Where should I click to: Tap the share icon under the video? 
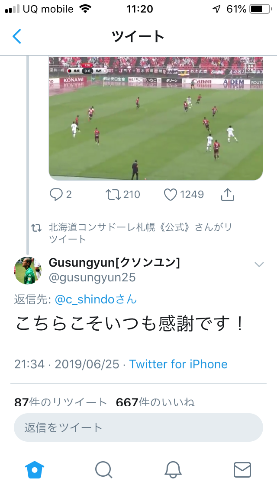(x=227, y=195)
